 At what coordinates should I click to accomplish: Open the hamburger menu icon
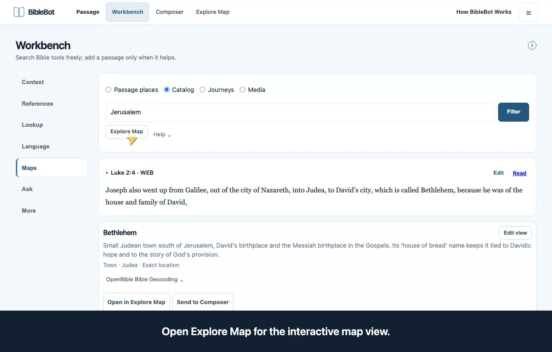(x=529, y=12)
